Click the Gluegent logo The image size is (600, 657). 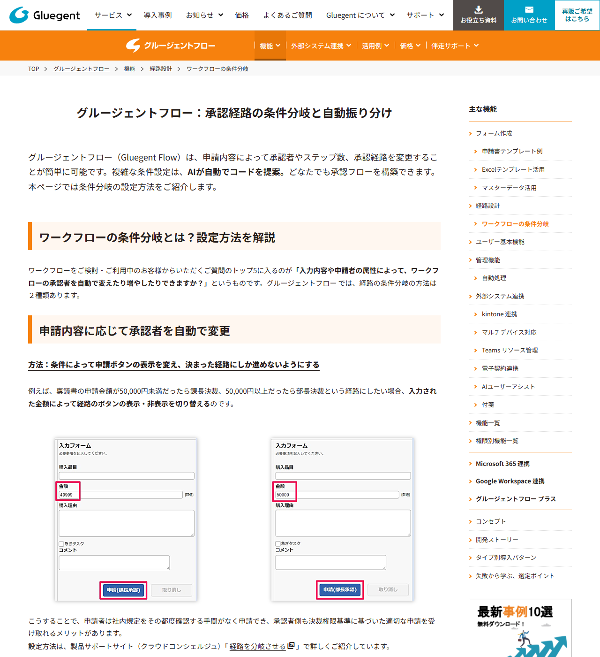click(45, 15)
